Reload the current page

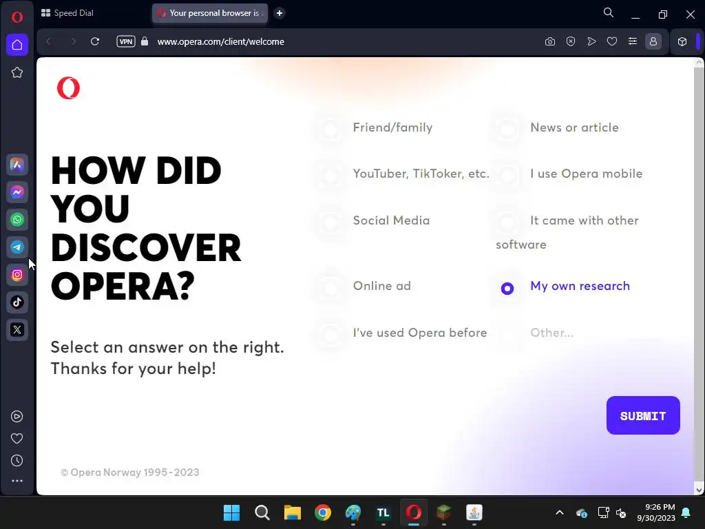click(95, 41)
